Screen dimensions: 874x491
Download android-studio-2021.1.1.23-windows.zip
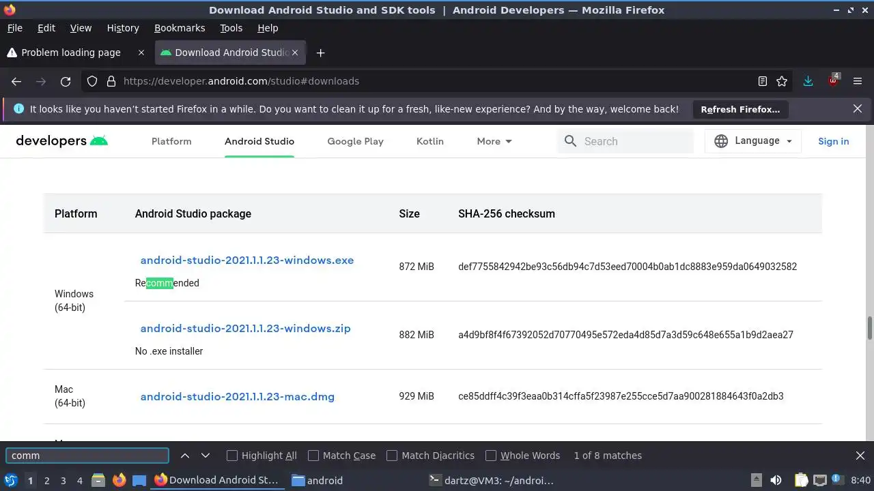click(x=246, y=328)
